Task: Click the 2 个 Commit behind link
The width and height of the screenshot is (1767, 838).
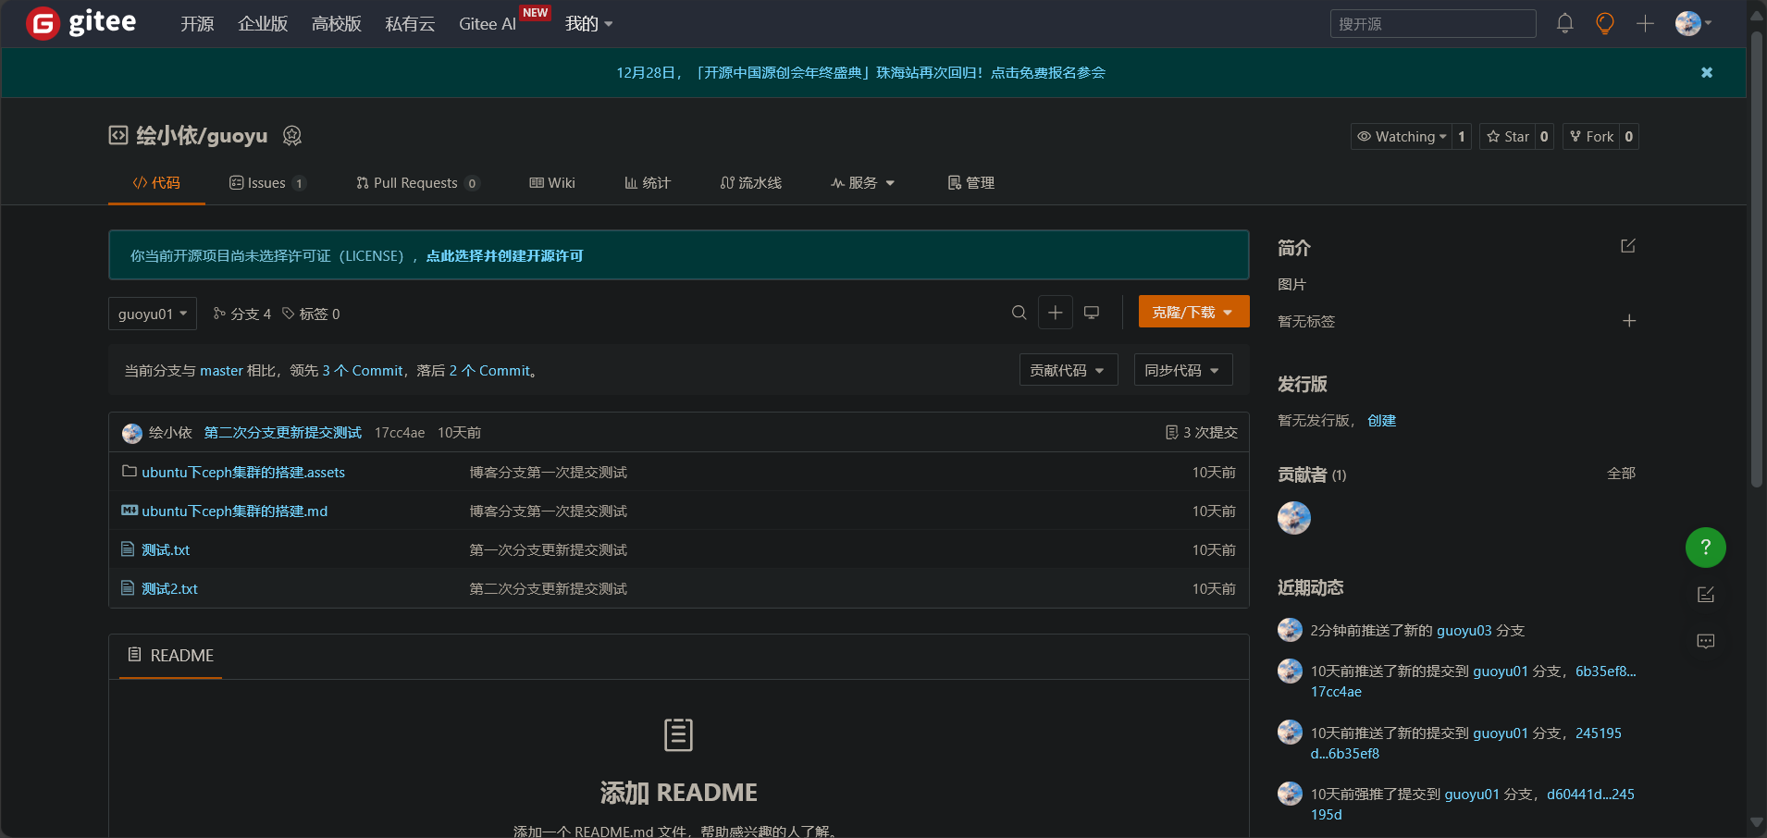Action: pyautogui.click(x=489, y=370)
